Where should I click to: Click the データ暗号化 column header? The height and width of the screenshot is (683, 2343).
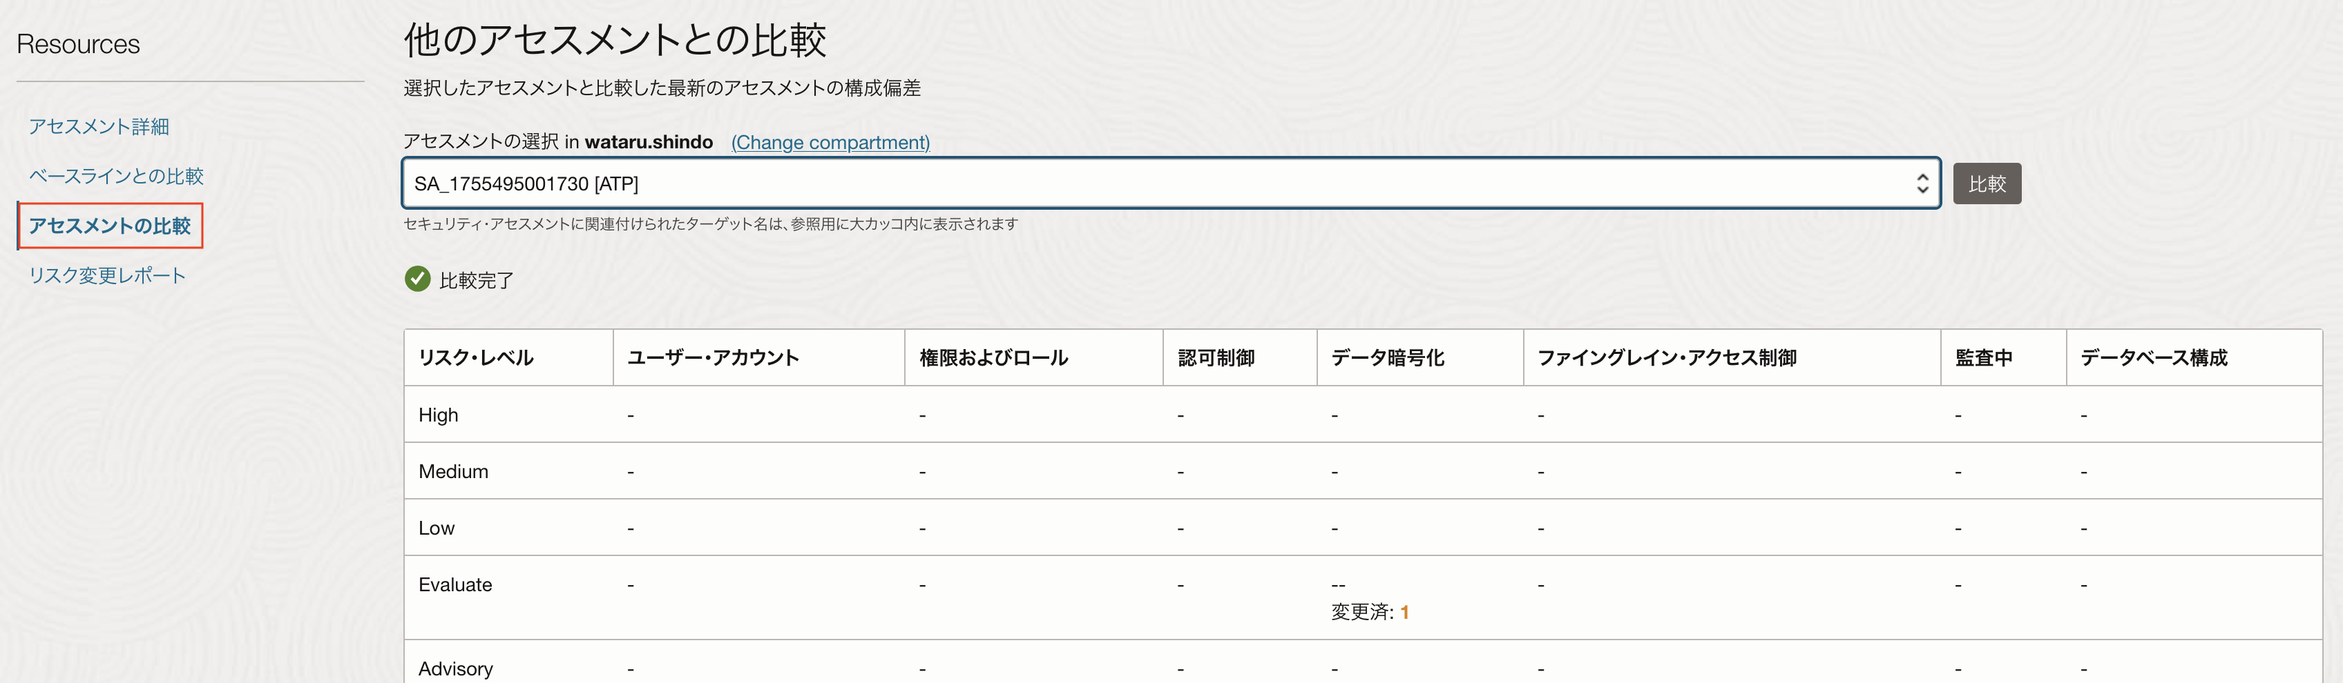(1387, 358)
